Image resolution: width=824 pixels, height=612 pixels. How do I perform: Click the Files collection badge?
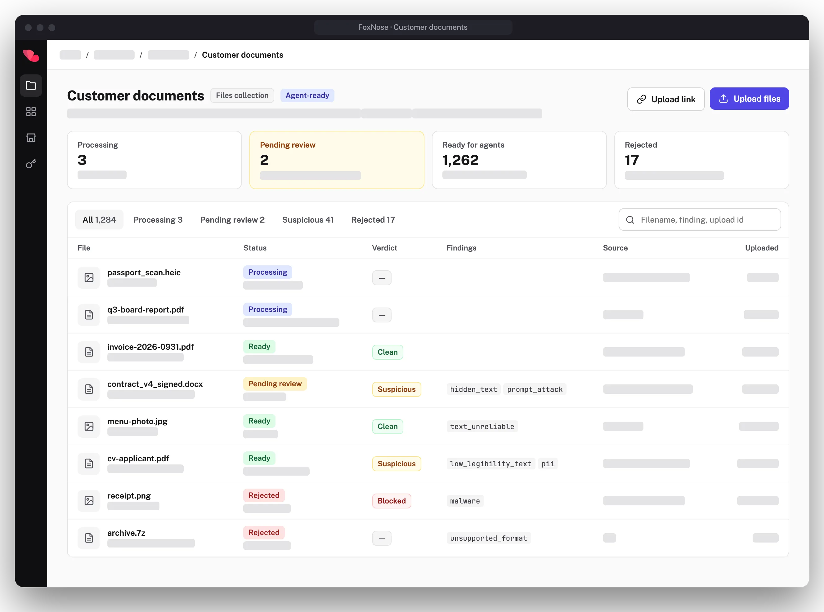[242, 95]
